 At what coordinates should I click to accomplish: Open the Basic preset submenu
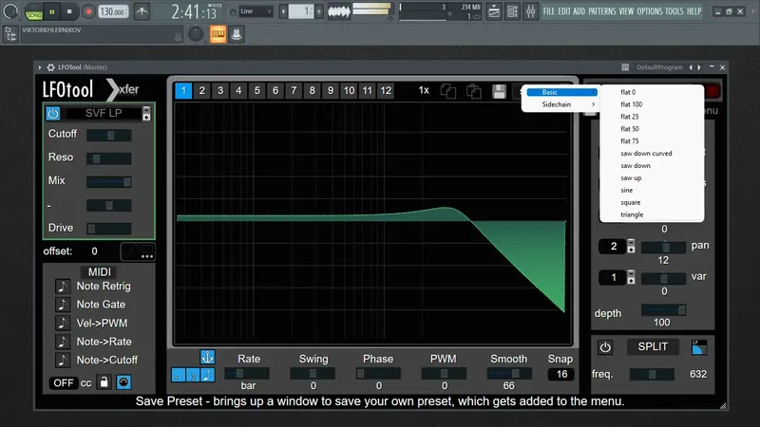561,92
